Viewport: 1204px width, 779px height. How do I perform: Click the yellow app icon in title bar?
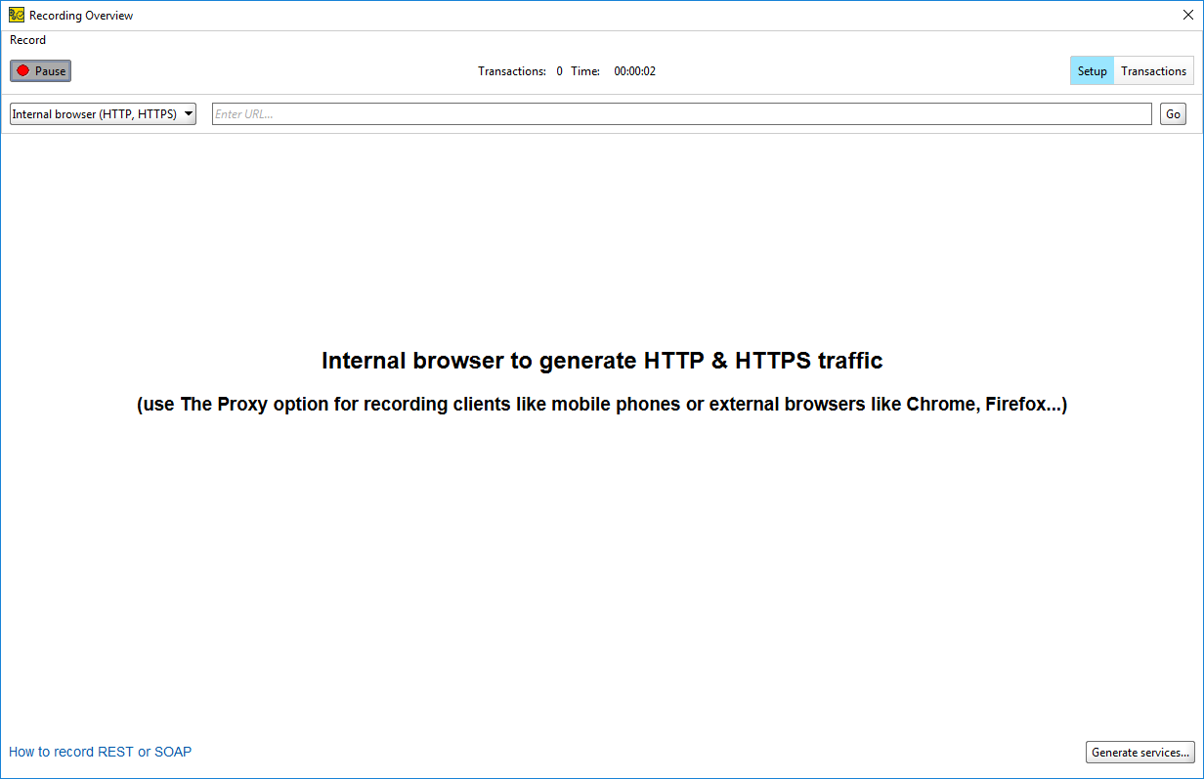click(16, 15)
